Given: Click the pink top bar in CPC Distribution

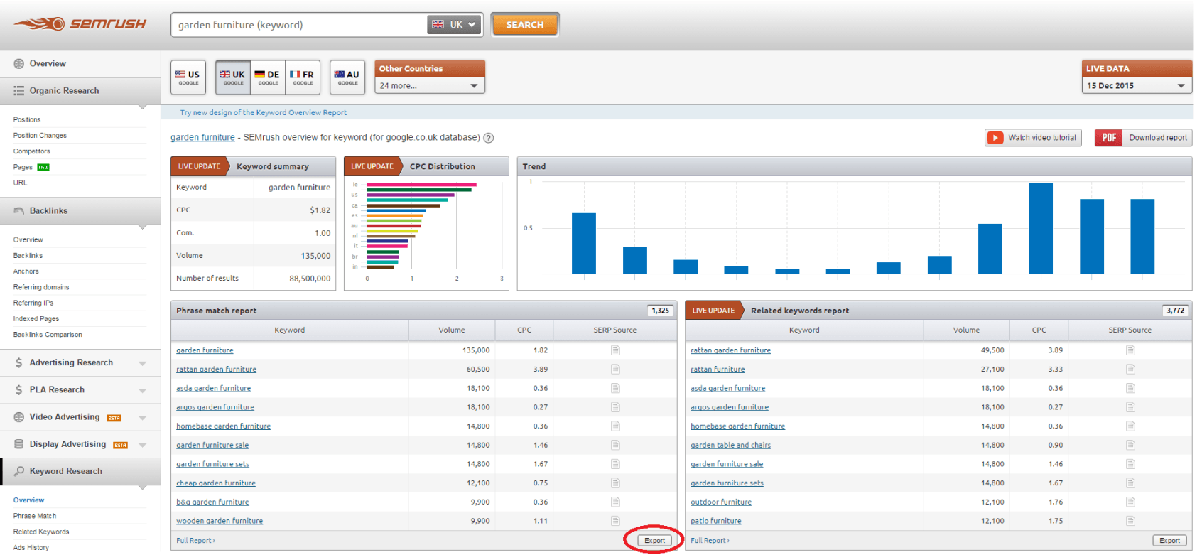Looking at the screenshot, I should 421,185.
